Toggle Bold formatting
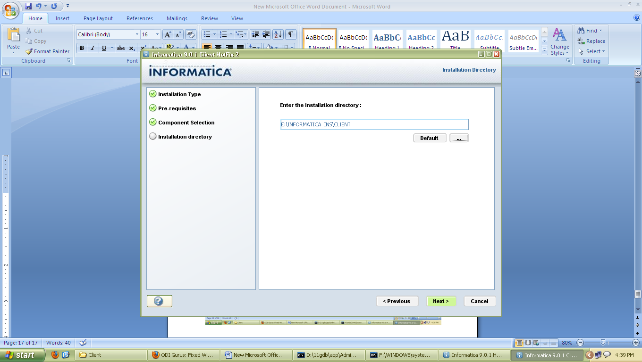This screenshot has height=362, width=642. [82, 48]
